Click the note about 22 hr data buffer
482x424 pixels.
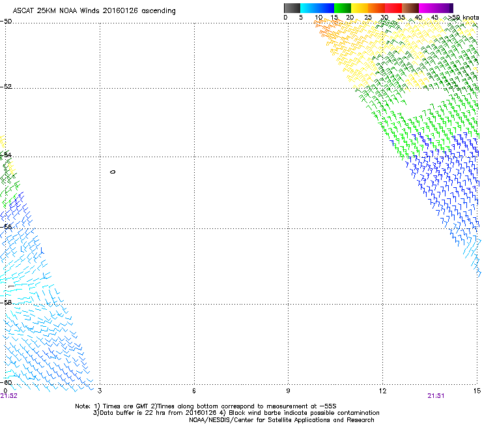[x=236, y=413]
